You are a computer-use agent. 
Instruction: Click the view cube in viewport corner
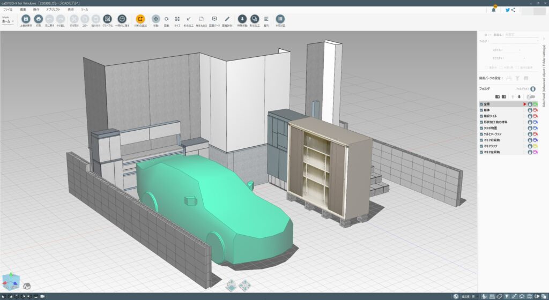coord(11,283)
